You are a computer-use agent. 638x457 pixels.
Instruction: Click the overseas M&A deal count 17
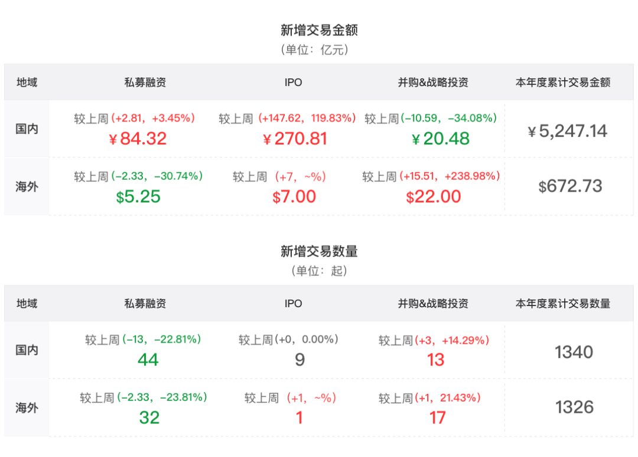point(437,417)
